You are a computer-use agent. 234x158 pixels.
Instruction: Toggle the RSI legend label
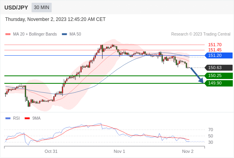point(16,118)
